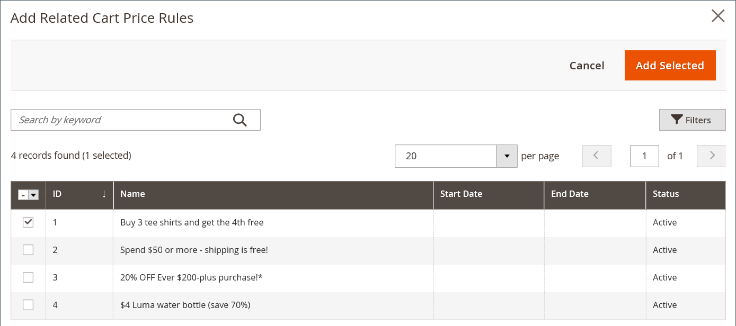Click the Cancel button
736x326 pixels.
tap(587, 66)
